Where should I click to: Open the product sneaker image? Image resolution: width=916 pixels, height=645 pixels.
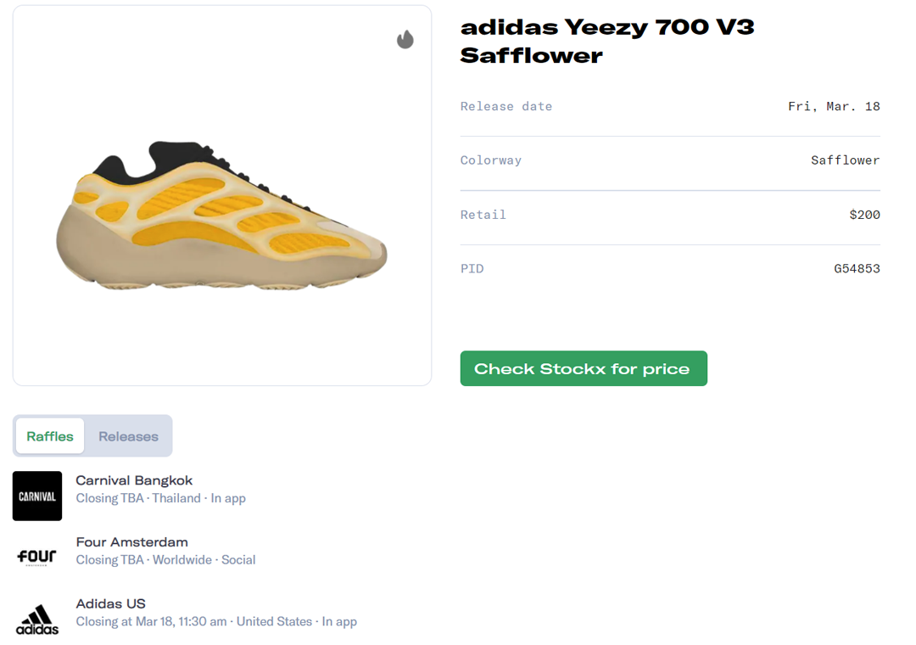(x=222, y=204)
